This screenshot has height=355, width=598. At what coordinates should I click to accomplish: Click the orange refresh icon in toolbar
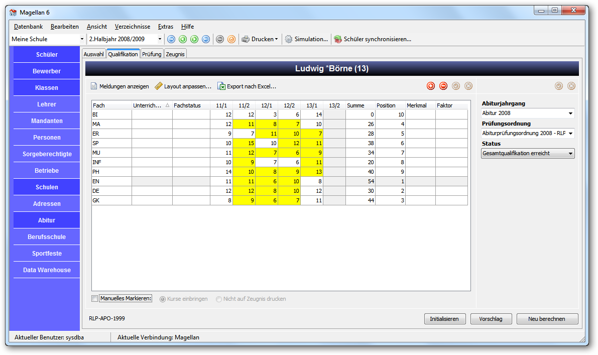pos(231,39)
